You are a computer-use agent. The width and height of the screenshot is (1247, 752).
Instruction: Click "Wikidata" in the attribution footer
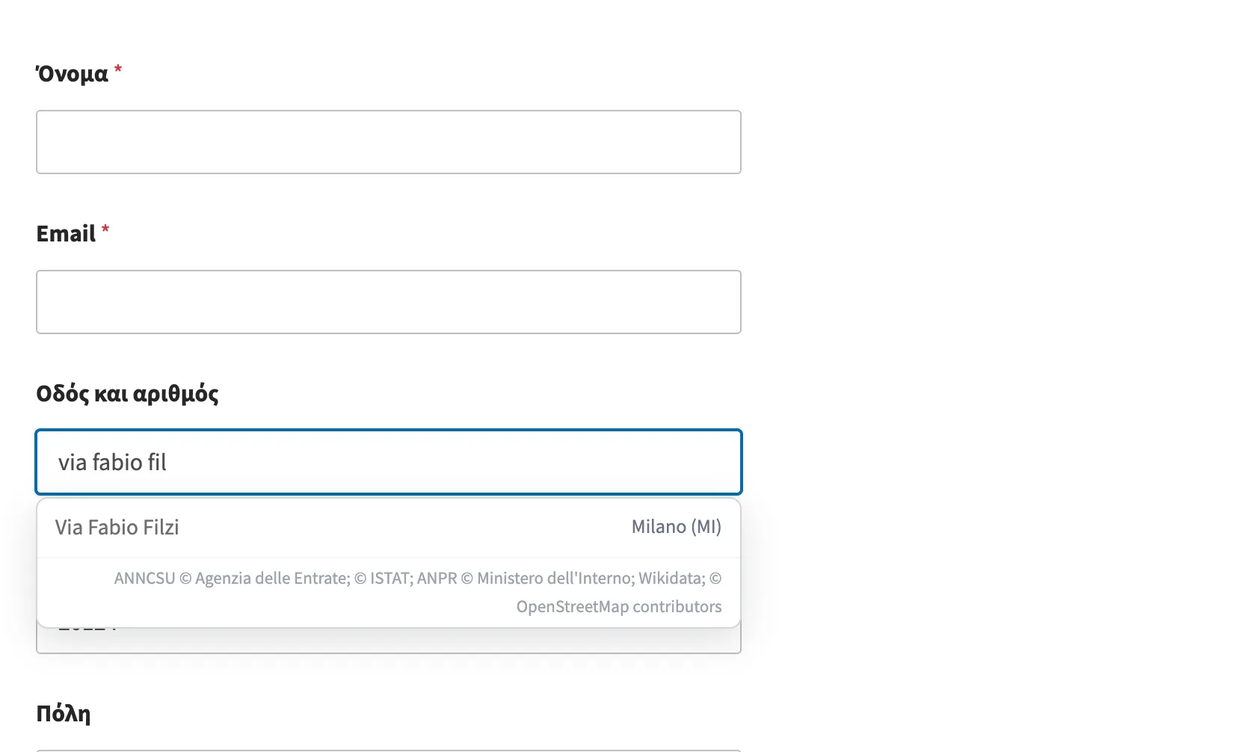point(671,579)
